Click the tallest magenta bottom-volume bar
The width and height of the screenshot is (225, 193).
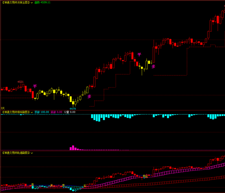click(x=73, y=148)
